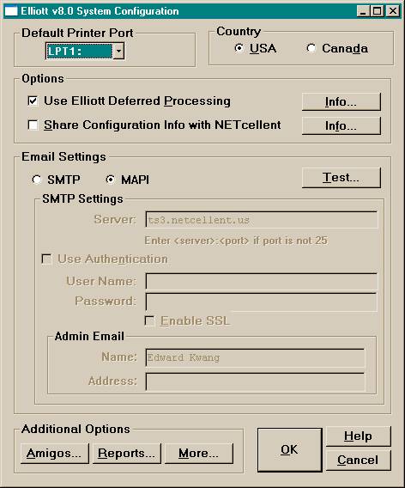405x488 pixels.
Task: Enable Share Configuration Info with NETcellent
Action: point(33,125)
